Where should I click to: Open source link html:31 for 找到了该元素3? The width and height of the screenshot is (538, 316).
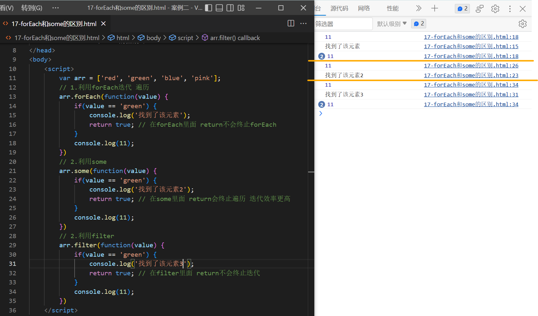[471, 94]
